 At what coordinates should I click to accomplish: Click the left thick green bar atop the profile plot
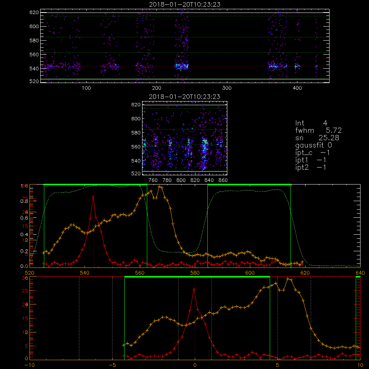pyautogui.click(x=96, y=185)
